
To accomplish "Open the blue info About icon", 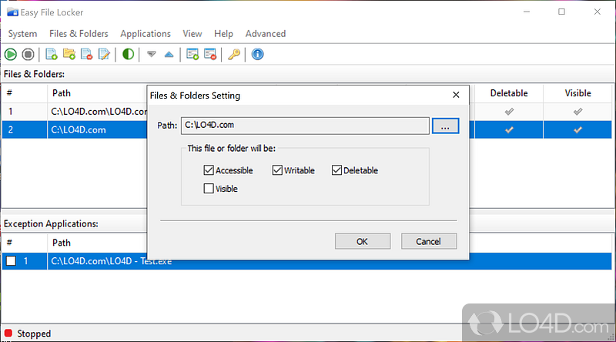I will [x=258, y=54].
